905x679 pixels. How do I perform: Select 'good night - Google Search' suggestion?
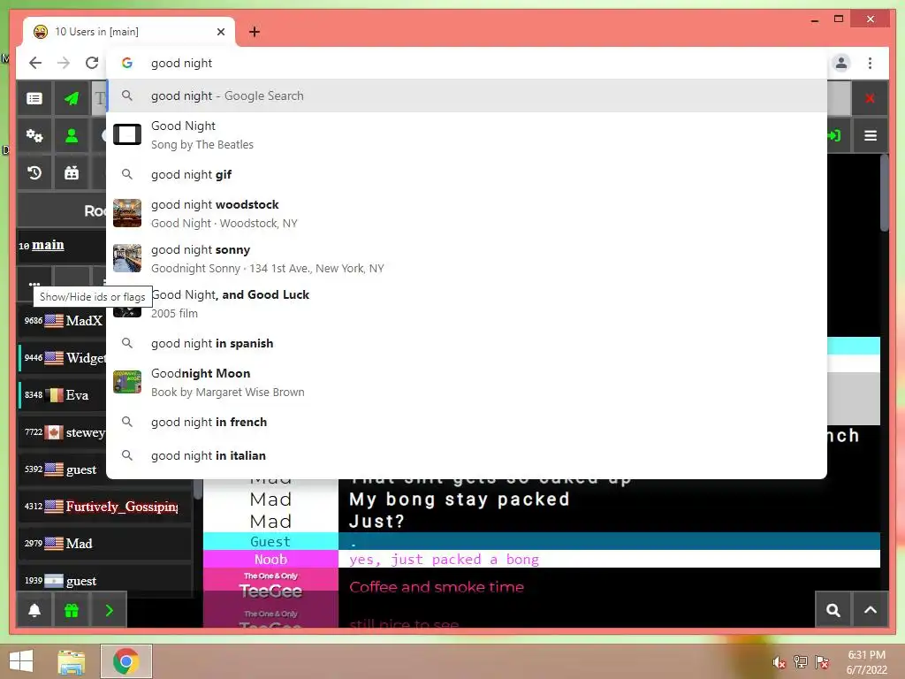click(467, 95)
